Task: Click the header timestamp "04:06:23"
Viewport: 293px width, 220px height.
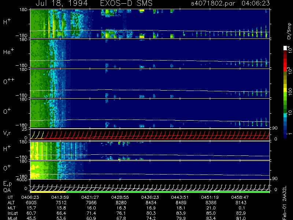Action: (256, 3)
